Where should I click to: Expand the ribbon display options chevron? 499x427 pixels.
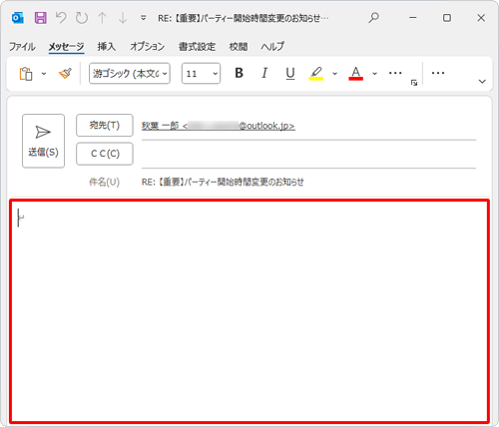point(482,82)
